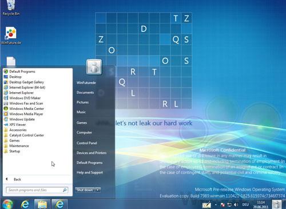Select the Recycle Bin desktop icon
This screenshot has height=209, width=286.
[x=11, y=8]
